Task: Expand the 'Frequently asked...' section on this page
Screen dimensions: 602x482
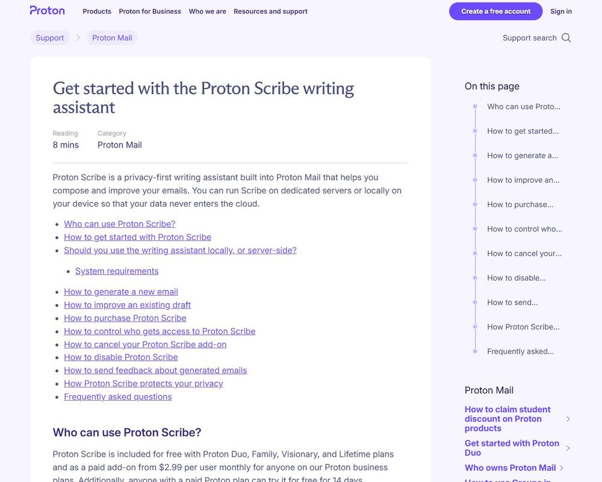Action: pos(521,351)
